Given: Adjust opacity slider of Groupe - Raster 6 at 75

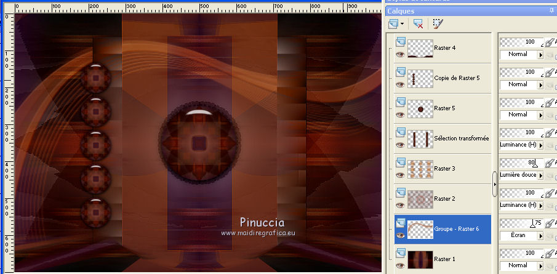Looking at the screenshot, I should point(522,223).
